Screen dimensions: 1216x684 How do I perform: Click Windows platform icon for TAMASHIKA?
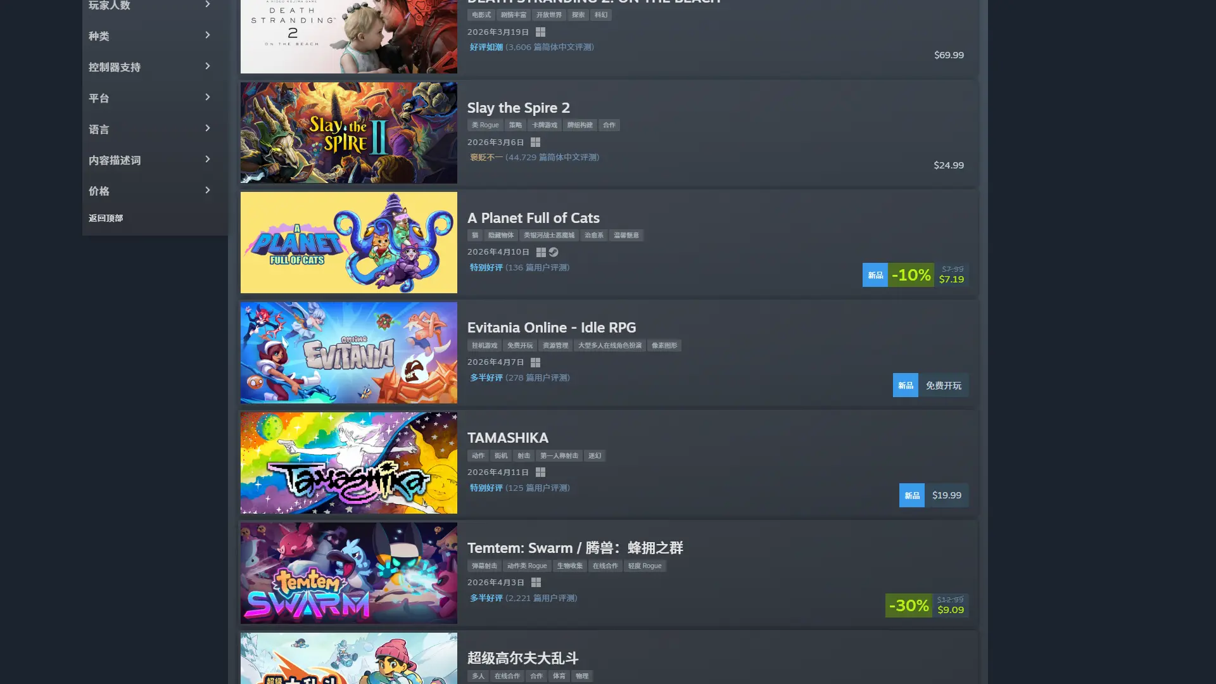point(540,472)
